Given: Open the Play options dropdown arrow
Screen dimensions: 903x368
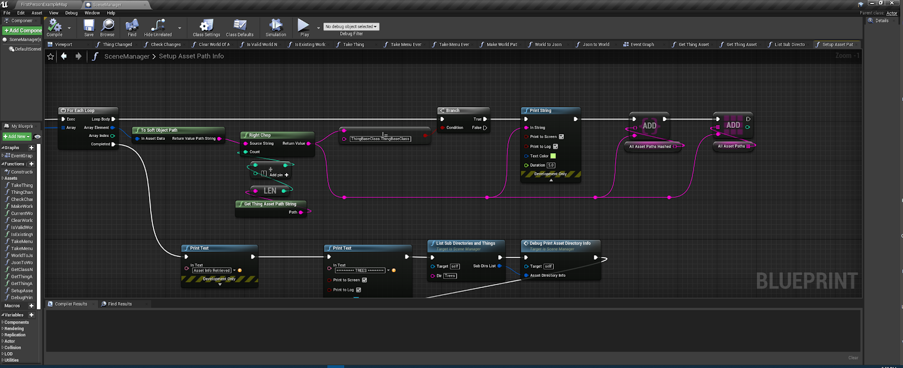Looking at the screenshot, I should point(318,28).
